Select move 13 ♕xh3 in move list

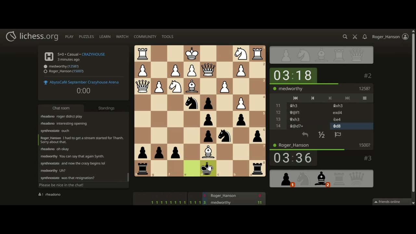pos(308,119)
